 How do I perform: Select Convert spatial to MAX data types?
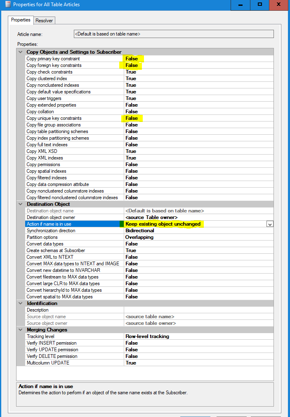click(x=149, y=297)
